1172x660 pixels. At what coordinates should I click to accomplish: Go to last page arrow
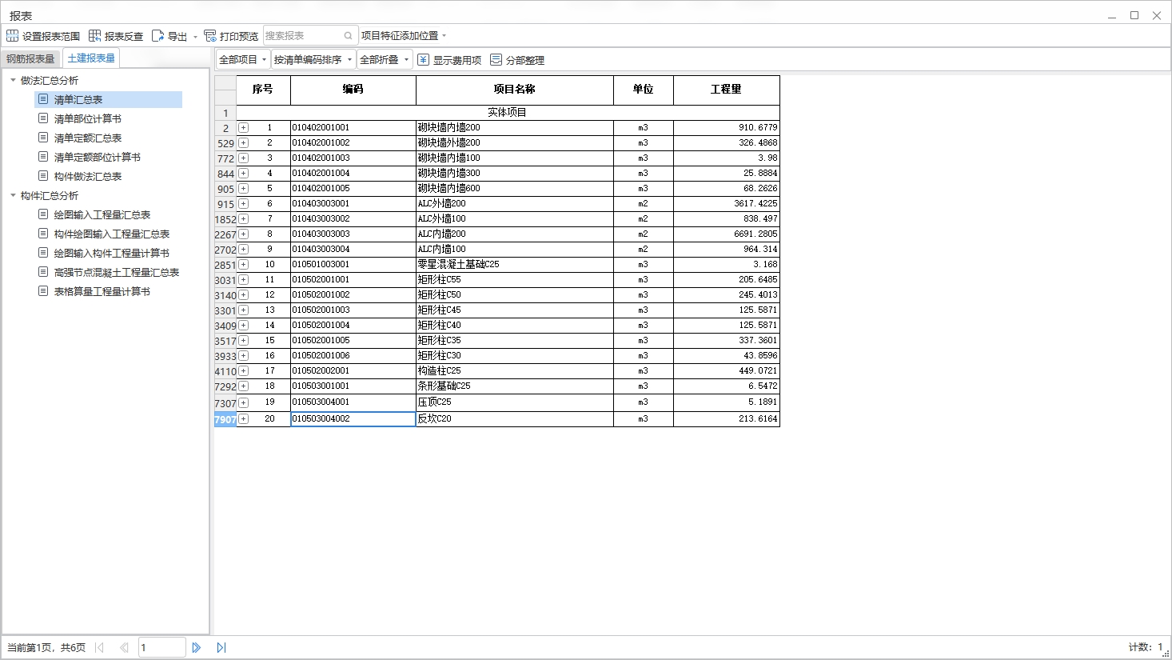click(221, 647)
